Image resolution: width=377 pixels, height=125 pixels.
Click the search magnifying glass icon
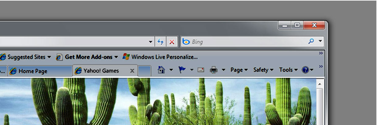coord(311,41)
